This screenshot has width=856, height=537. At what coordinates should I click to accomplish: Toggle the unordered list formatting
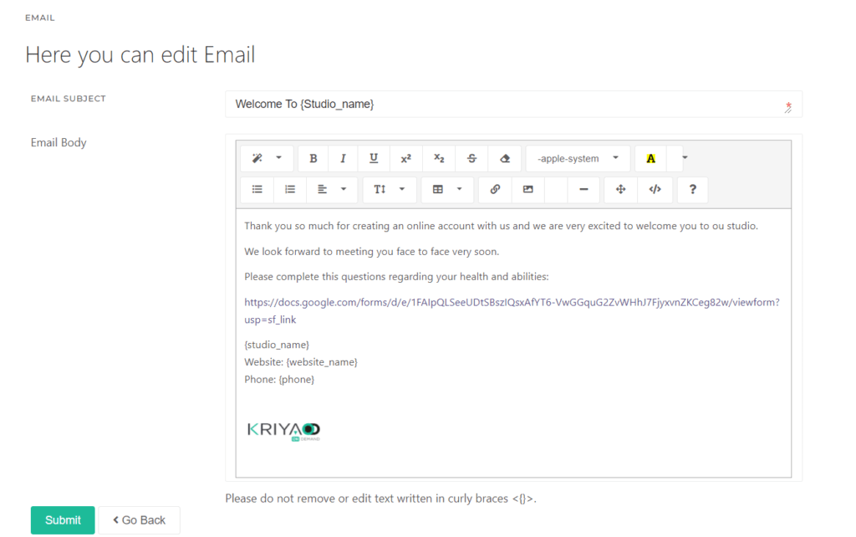(x=257, y=189)
